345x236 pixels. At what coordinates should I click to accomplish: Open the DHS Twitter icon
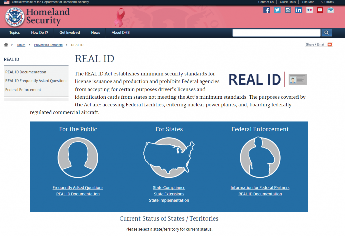pyautogui.click(x=277, y=10)
